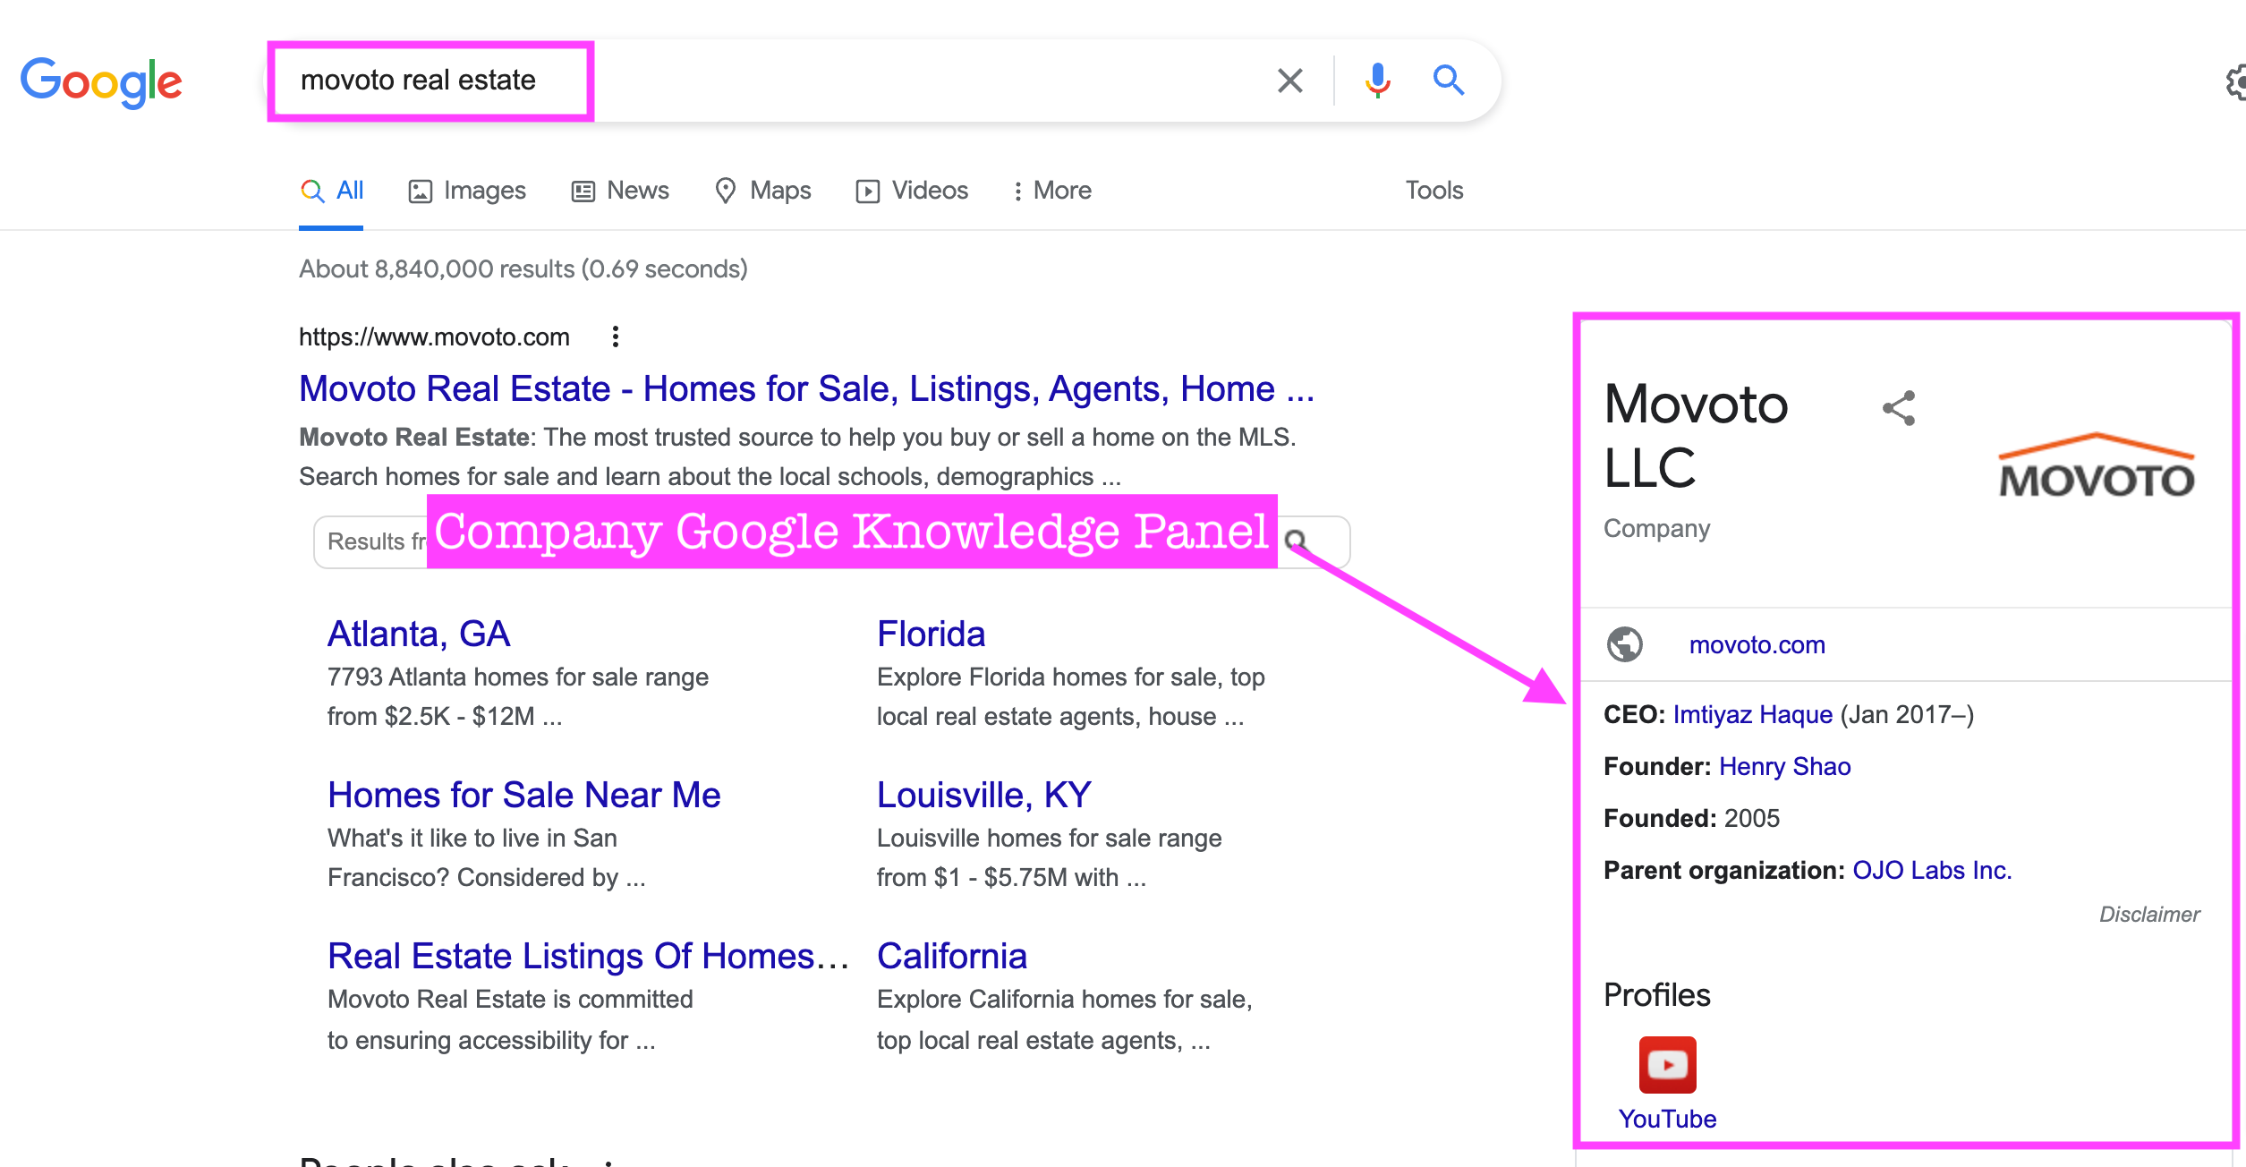Screen dimensions: 2246x1167
Task: Open the Imtiyaz Haque CEO link
Action: click(x=1752, y=714)
